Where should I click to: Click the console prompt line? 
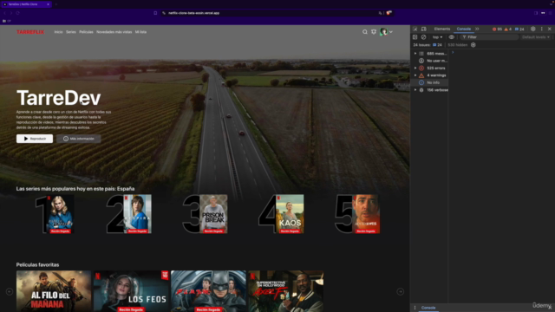pos(502,52)
